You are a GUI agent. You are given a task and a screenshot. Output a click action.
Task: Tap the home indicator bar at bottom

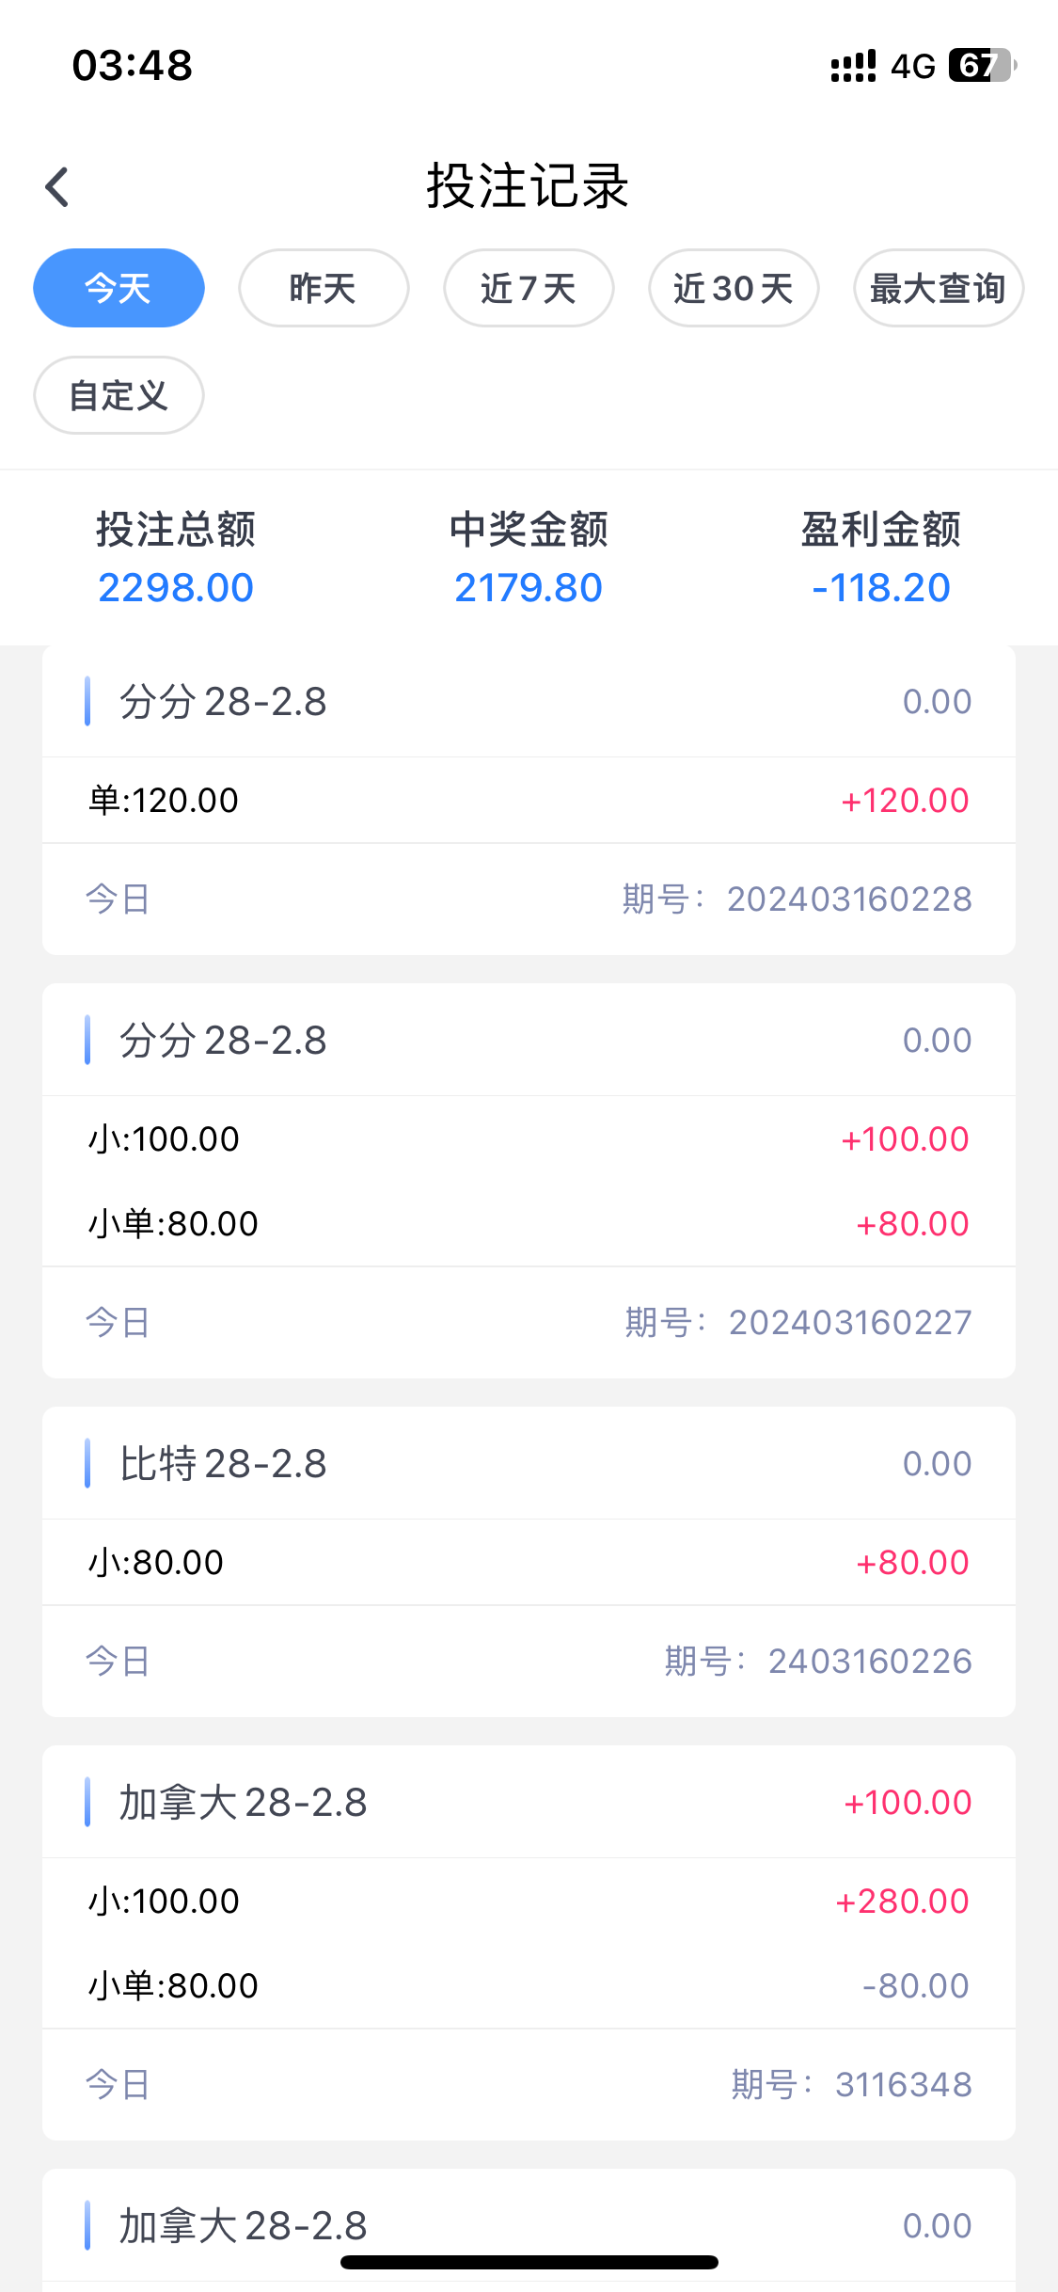tap(529, 2262)
